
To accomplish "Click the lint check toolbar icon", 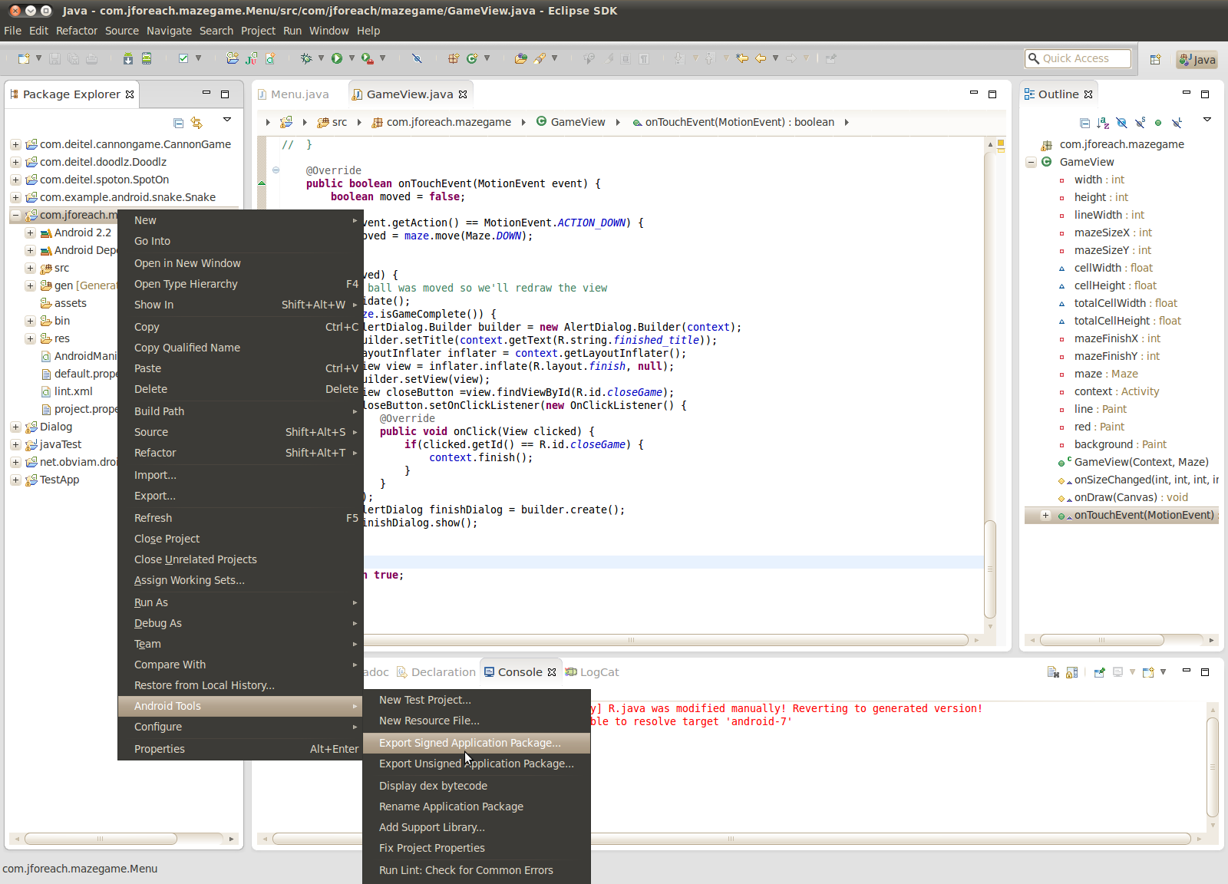I will [183, 58].
